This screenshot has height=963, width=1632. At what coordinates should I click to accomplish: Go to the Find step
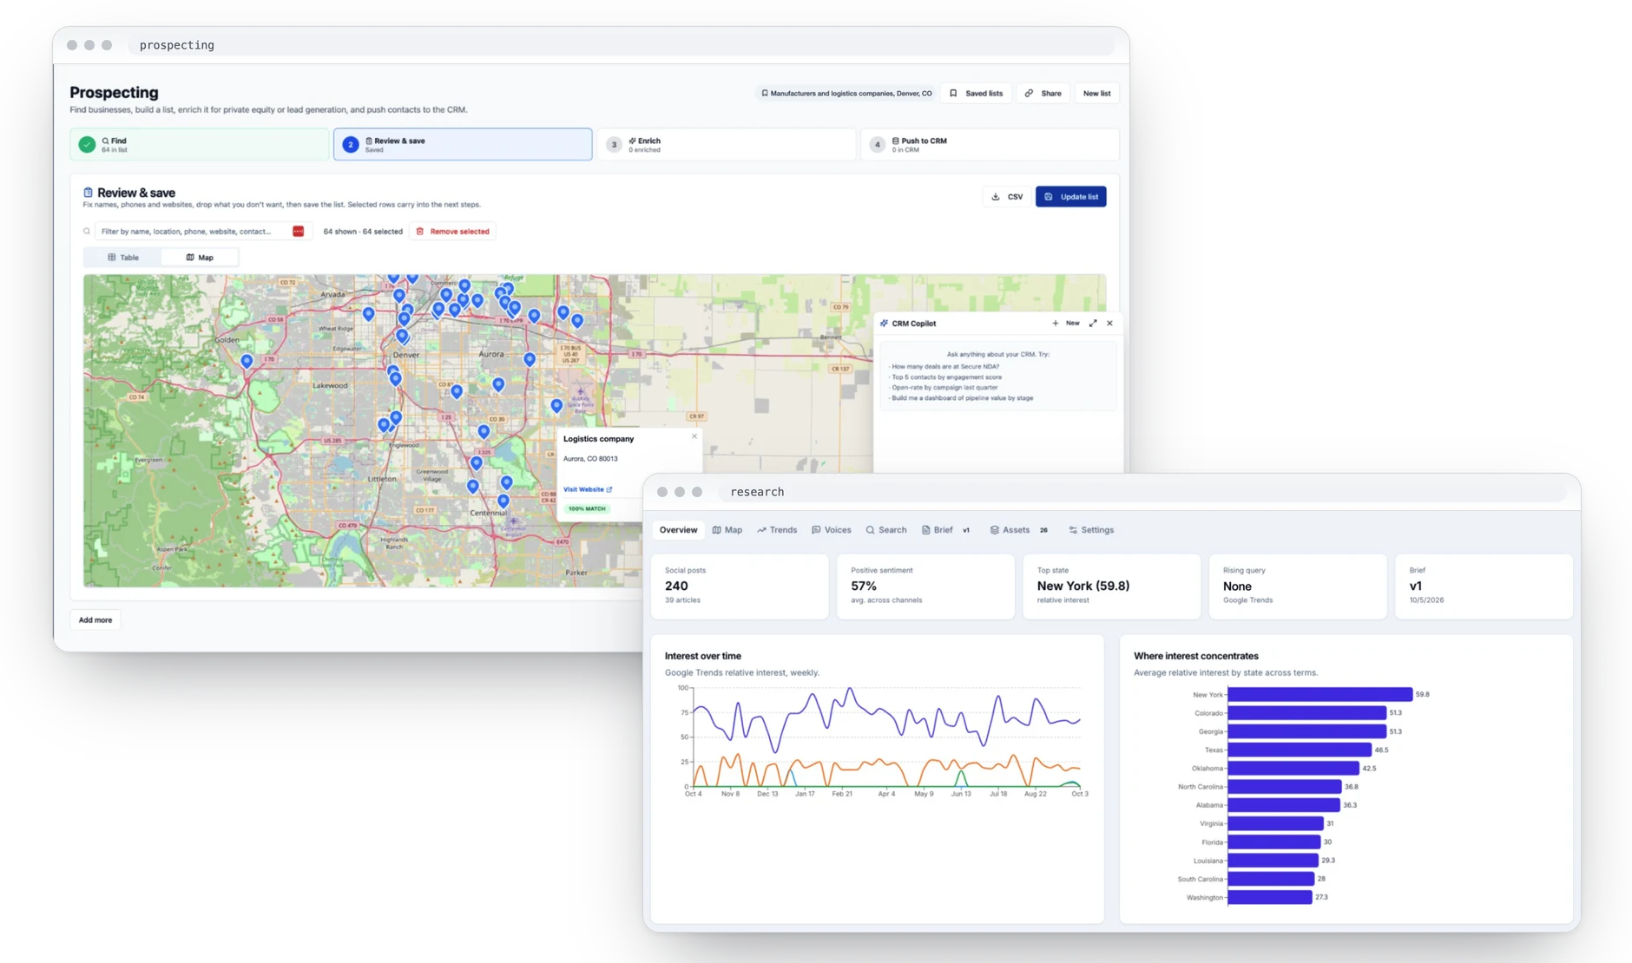coord(200,144)
